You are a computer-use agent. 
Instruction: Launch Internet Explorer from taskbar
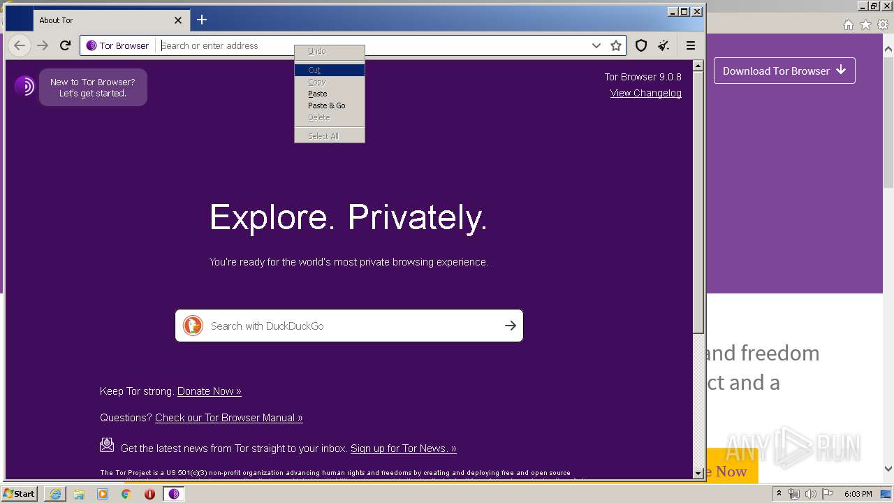(x=55, y=494)
